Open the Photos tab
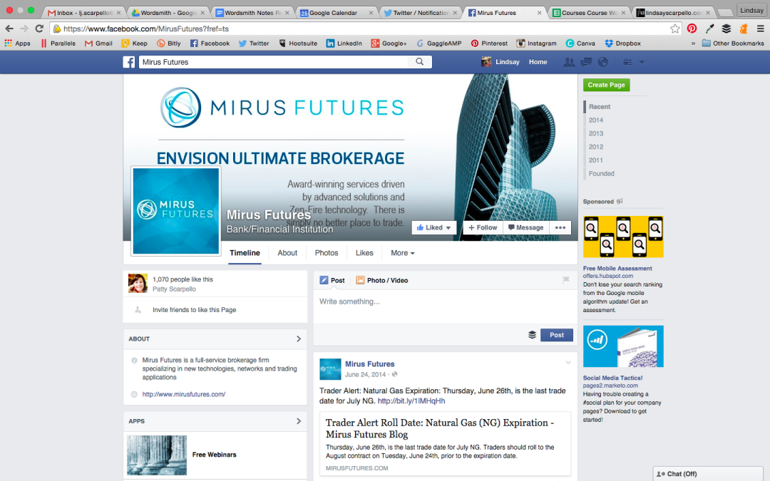Image resolution: width=770 pixels, height=481 pixels. point(327,253)
